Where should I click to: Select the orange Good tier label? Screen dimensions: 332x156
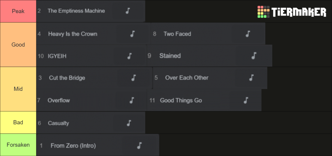(x=18, y=45)
